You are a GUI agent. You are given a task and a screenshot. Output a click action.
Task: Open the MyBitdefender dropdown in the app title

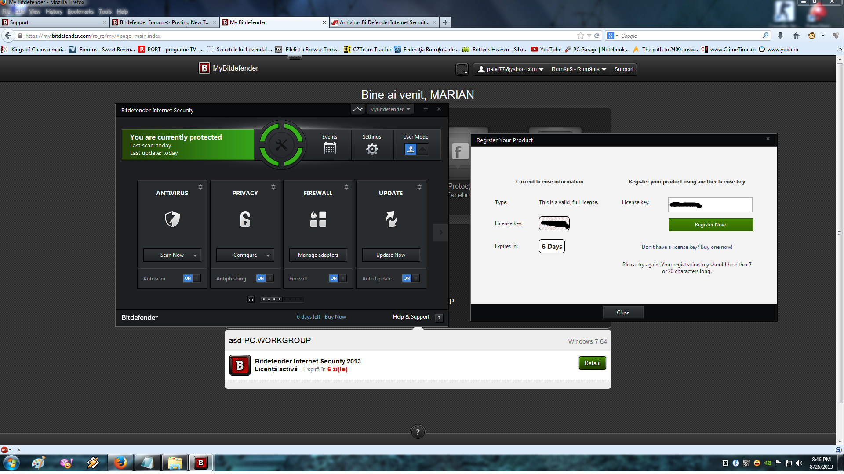click(x=390, y=109)
